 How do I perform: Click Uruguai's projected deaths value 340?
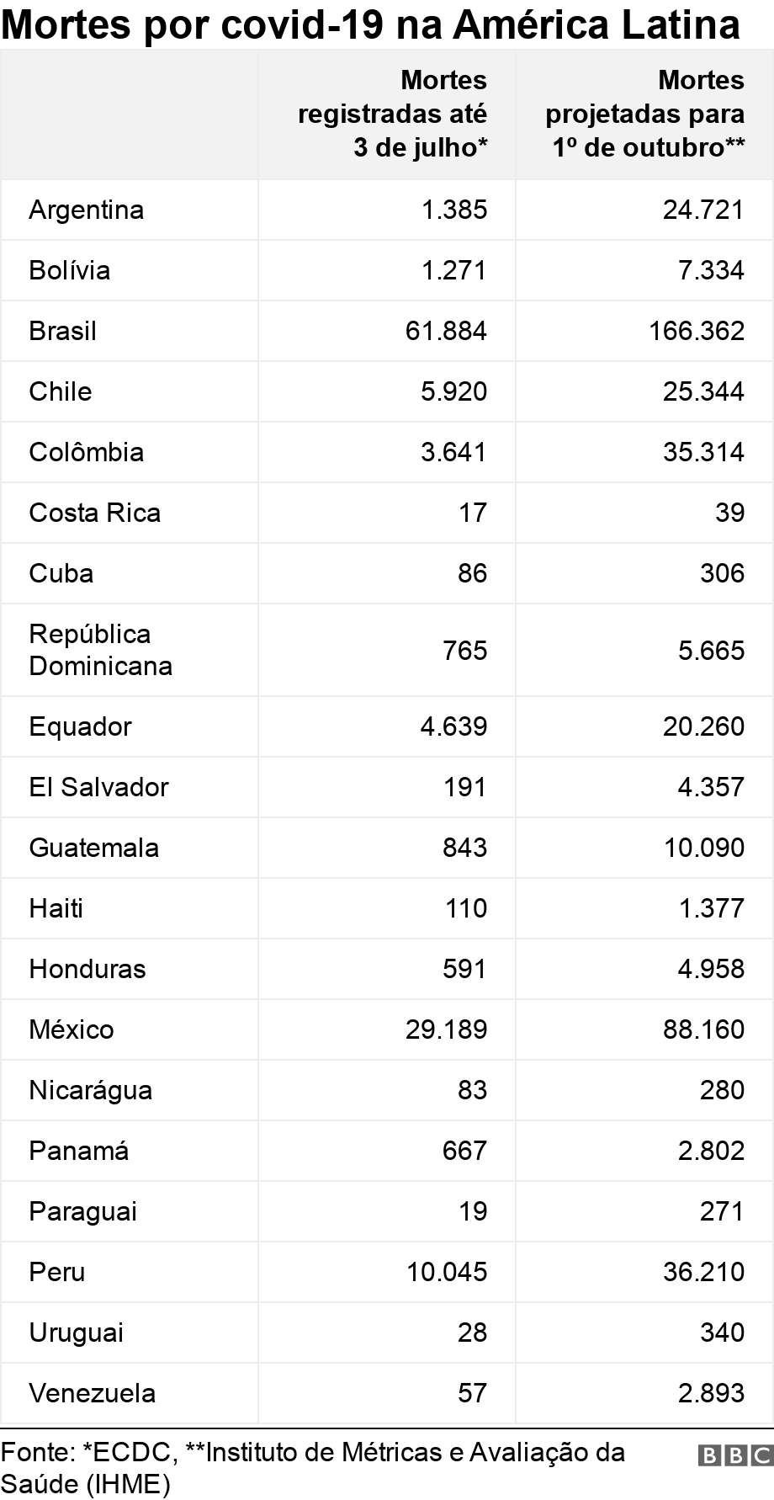coord(721,1332)
